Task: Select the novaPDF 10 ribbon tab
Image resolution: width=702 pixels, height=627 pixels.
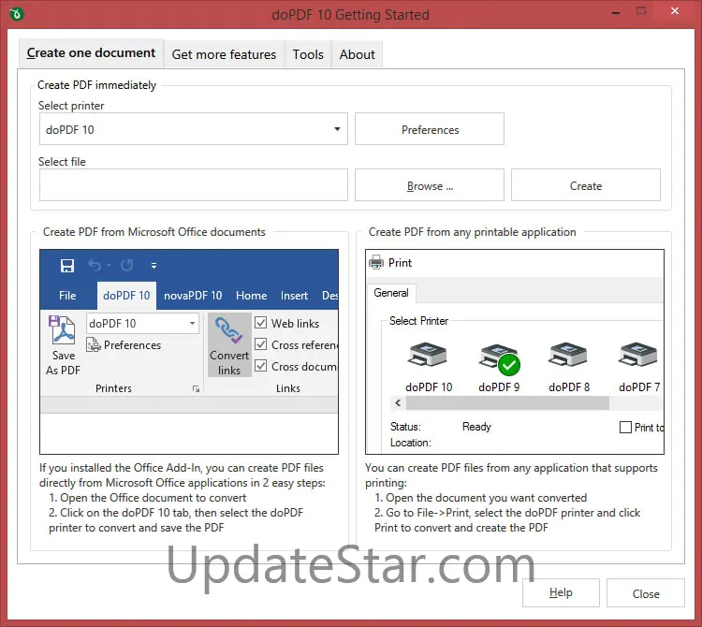Action: tap(193, 296)
